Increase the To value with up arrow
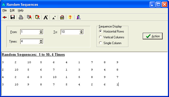Image resolution: width=169 pixels, height=97 pixels. point(81,31)
